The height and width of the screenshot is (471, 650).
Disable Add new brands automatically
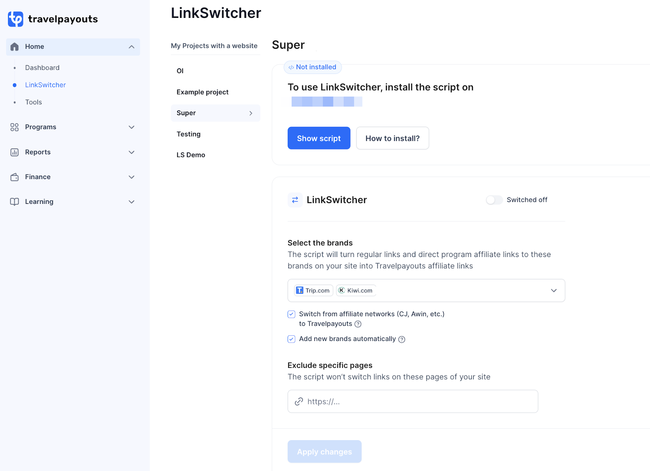coord(291,339)
